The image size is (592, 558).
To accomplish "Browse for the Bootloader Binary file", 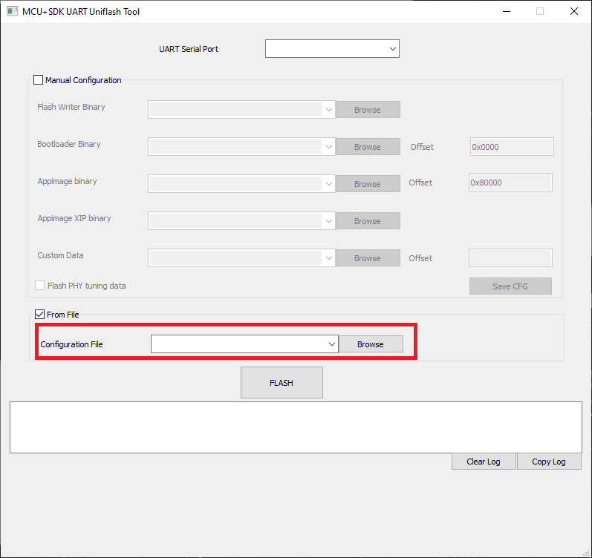I will [x=367, y=147].
